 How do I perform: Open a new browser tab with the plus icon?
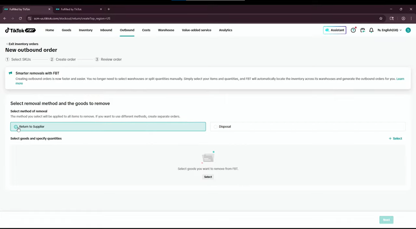(x=109, y=9)
